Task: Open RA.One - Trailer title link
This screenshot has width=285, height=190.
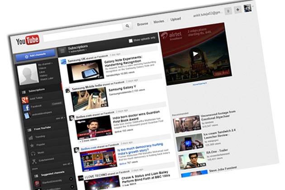Action: pos(217,151)
